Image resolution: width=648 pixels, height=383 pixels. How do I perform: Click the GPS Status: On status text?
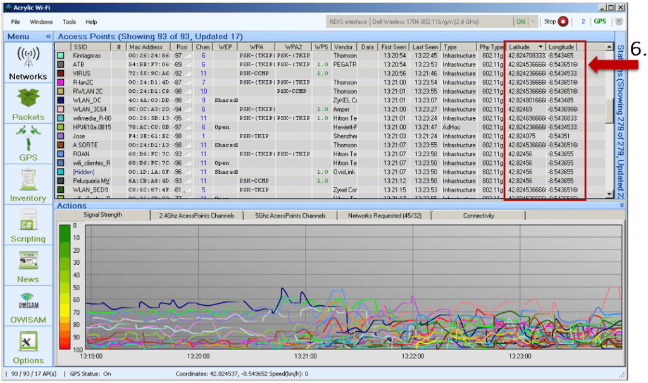(90, 374)
